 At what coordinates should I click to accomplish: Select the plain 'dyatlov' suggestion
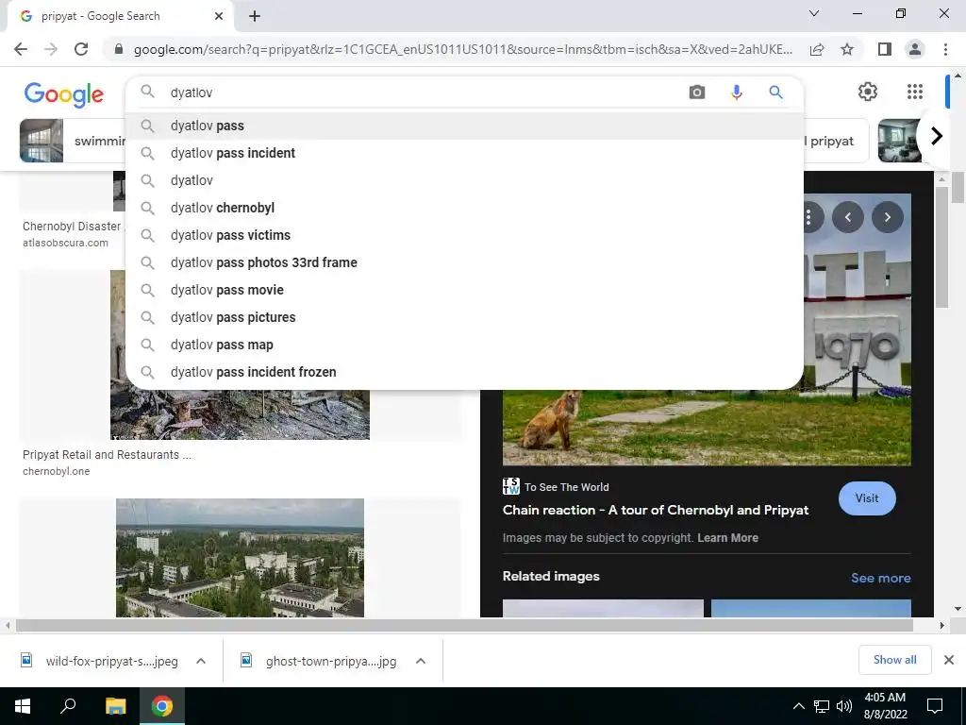pyautogui.click(x=464, y=180)
